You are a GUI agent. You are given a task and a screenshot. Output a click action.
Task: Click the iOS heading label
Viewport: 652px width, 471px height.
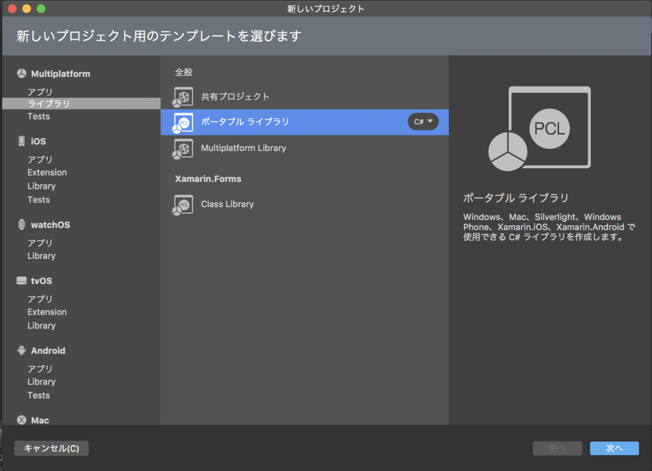click(38, 142)
